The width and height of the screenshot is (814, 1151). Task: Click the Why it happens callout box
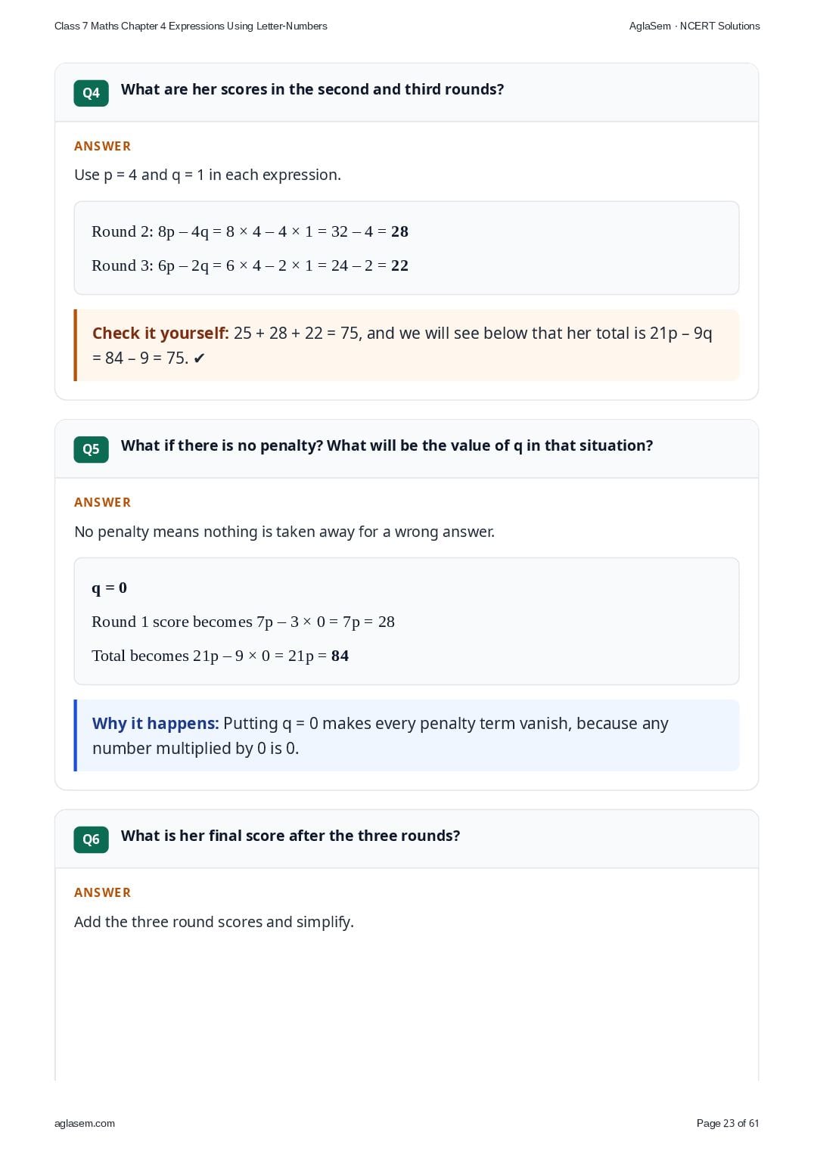click(x=406, y=735)
